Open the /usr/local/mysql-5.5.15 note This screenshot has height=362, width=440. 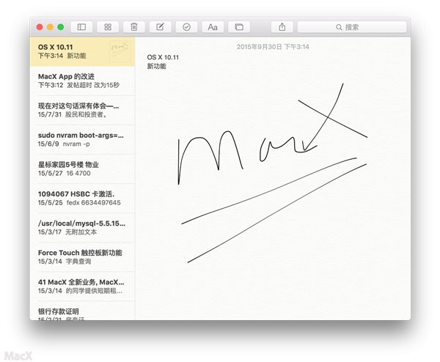pyautogui.click(x=82, y=228)
